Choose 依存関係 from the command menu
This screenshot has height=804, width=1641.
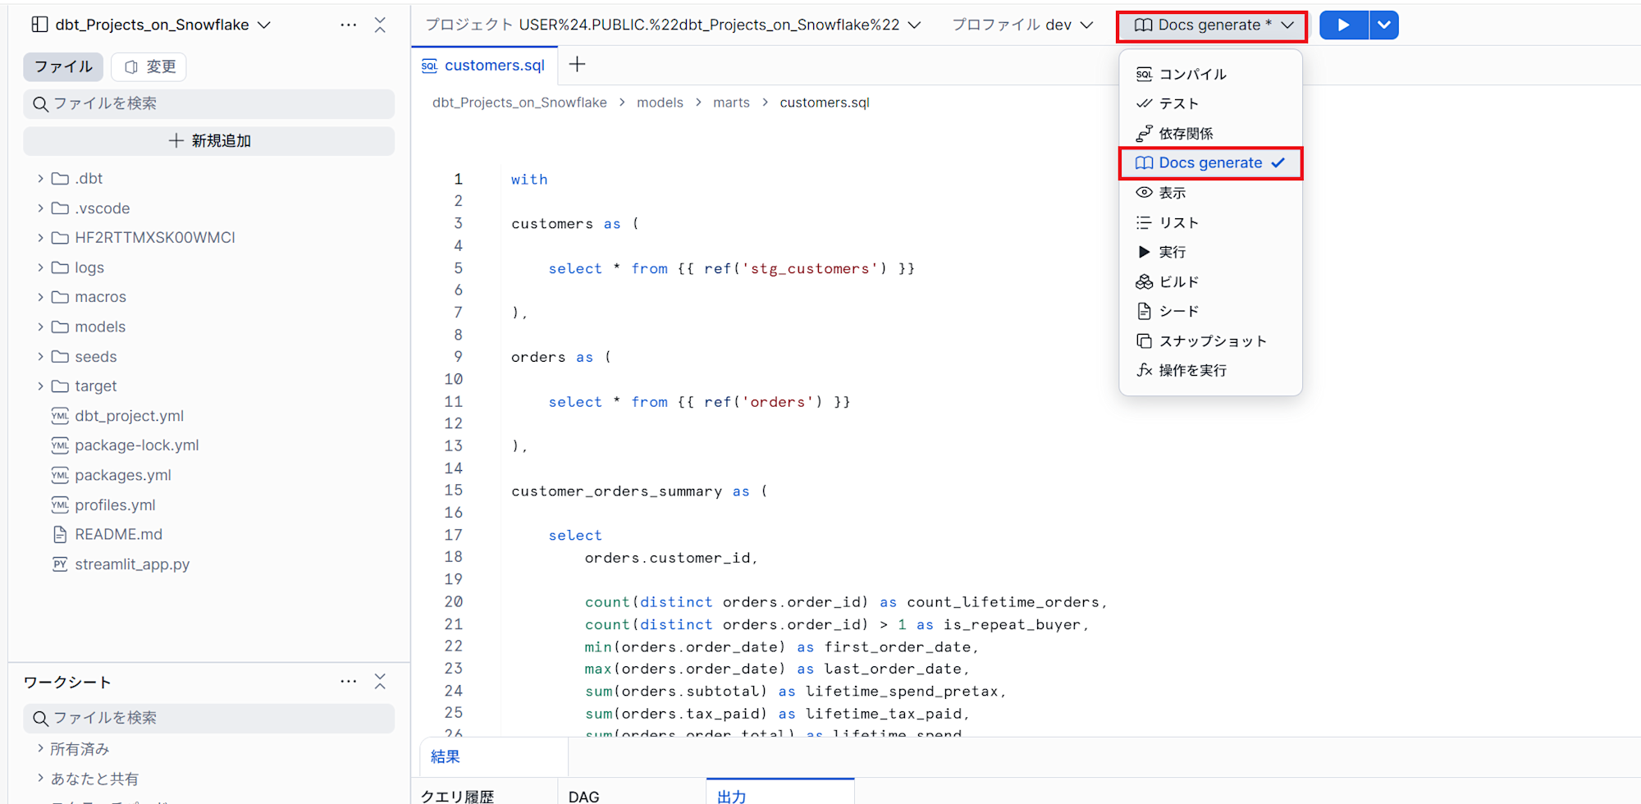1210,134
